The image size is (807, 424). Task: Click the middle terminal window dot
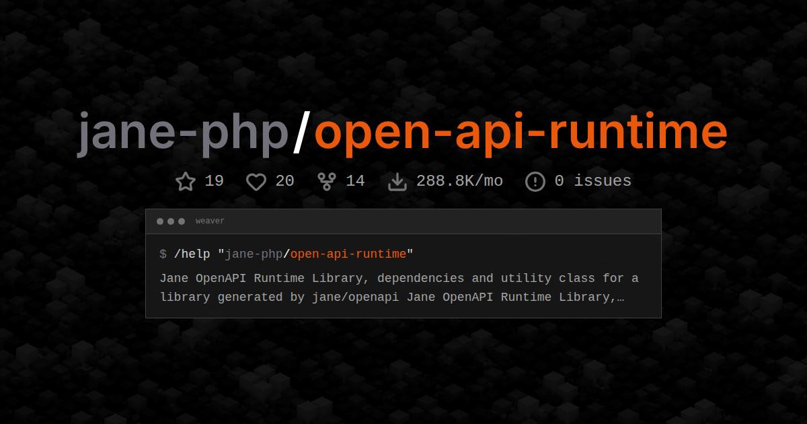pyautogui.click(x=171, y=221)
